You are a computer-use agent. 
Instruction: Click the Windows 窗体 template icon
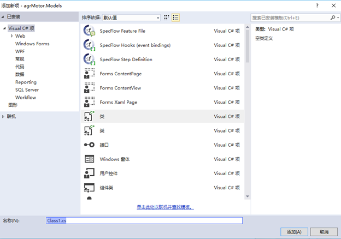(x=89, y=159)
